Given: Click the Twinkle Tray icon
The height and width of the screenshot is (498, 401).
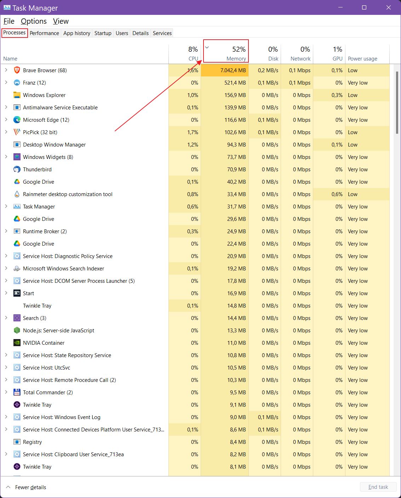Looking at the screenshot, I should [17, 405].
